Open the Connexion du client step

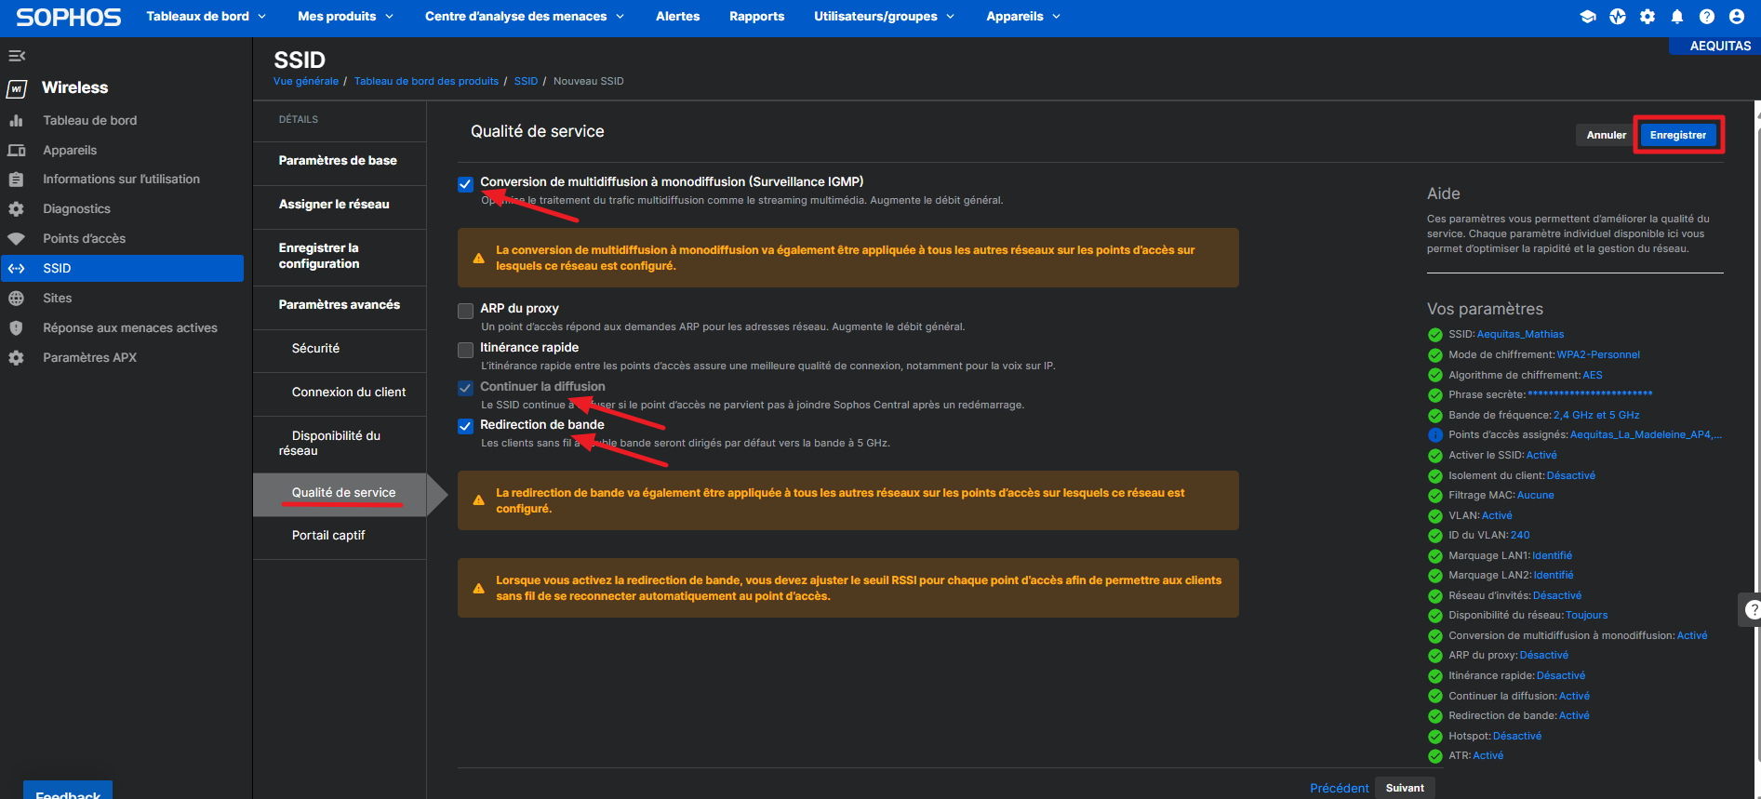coord(339,393)
